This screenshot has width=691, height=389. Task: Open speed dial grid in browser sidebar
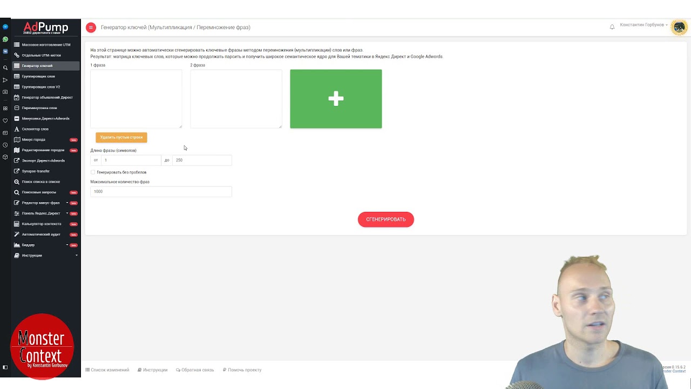pyautogui.click(x=5, y=108)
